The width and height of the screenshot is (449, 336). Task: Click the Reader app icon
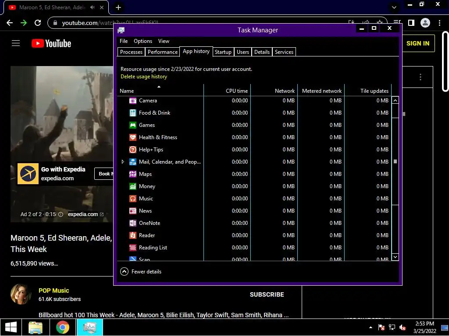(x=133, y=235)
